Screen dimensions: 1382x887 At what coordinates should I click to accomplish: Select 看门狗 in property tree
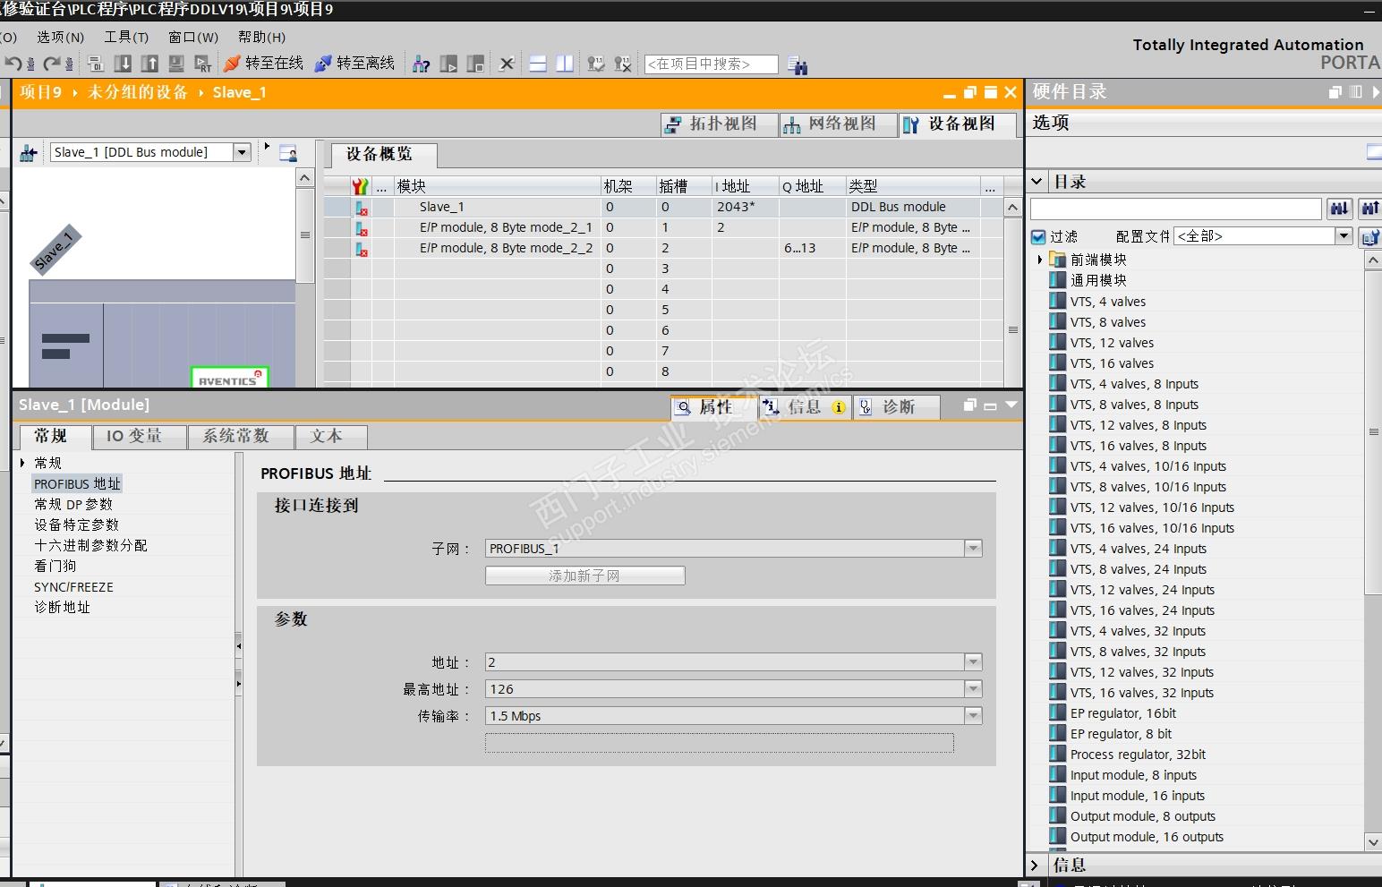pos(55,566)
